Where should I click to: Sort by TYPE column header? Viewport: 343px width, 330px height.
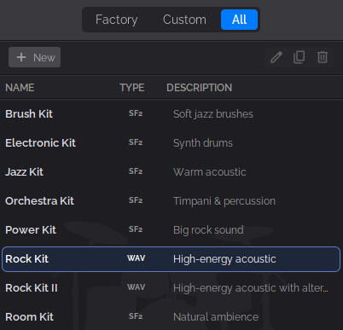pos(132,88)
